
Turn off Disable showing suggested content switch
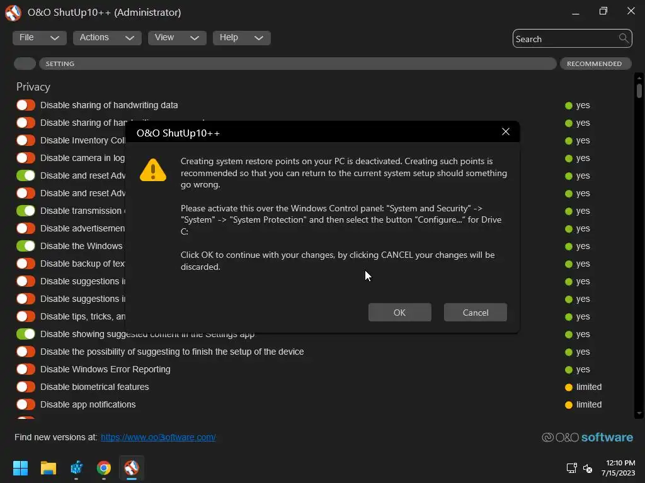pos(25,334)
